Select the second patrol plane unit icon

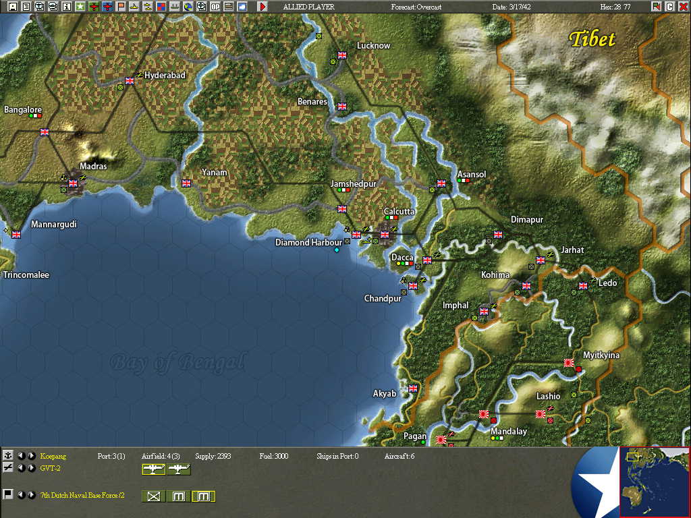(179, 469)
